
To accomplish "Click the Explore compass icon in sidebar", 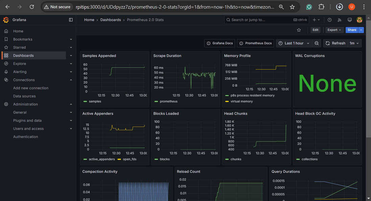I will click(6, 64).
